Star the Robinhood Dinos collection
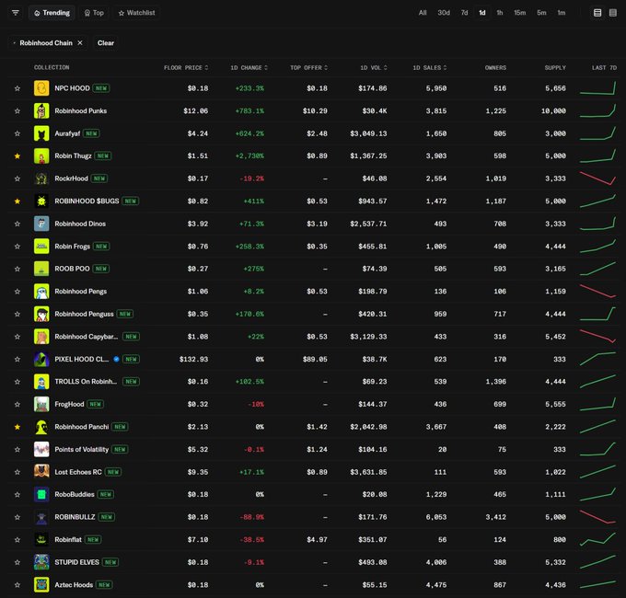This screenshot has width=626, height=598. pos(17,224)
